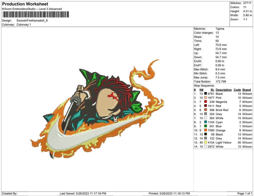Click the 'Description' column header
Image resolution: width=254 pixels, height=196 pixels.
click(x=223, y=90)
